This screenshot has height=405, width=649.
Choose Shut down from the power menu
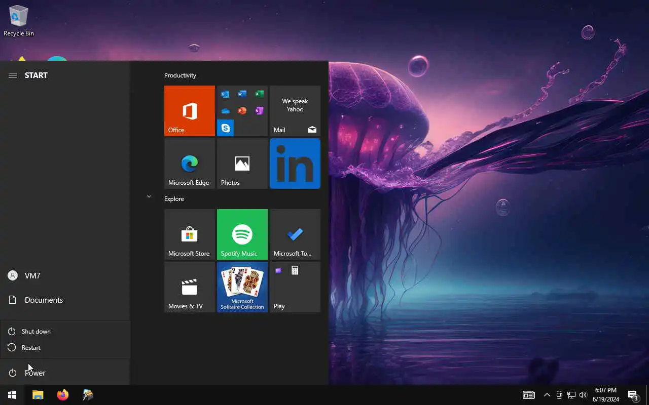[x=65, y=331]
